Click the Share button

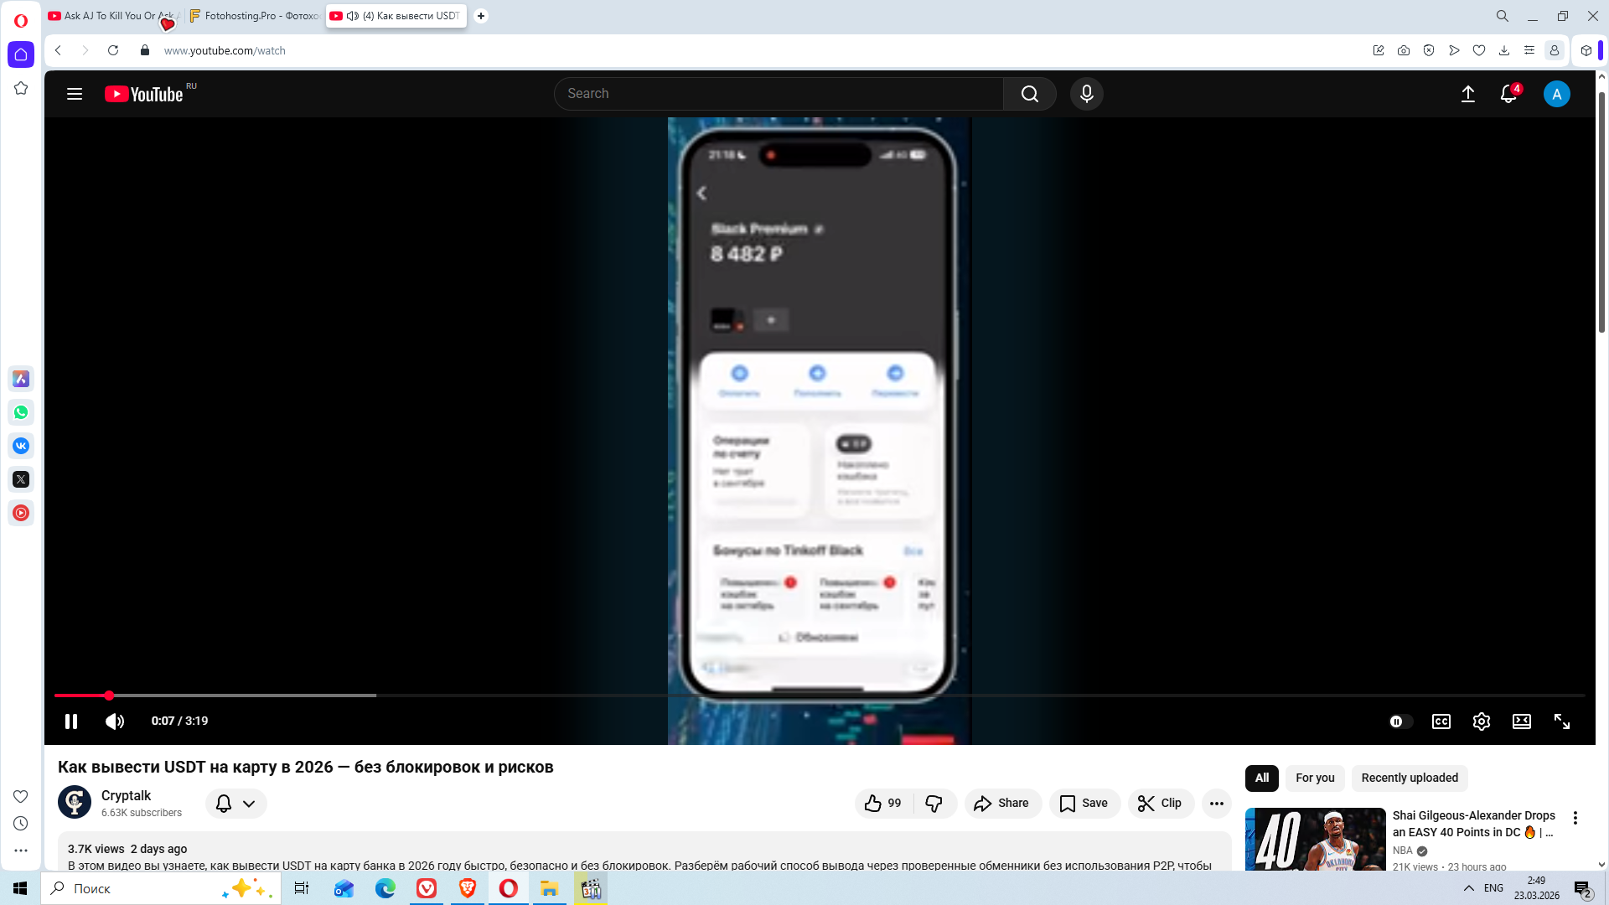pos(1001,803)
